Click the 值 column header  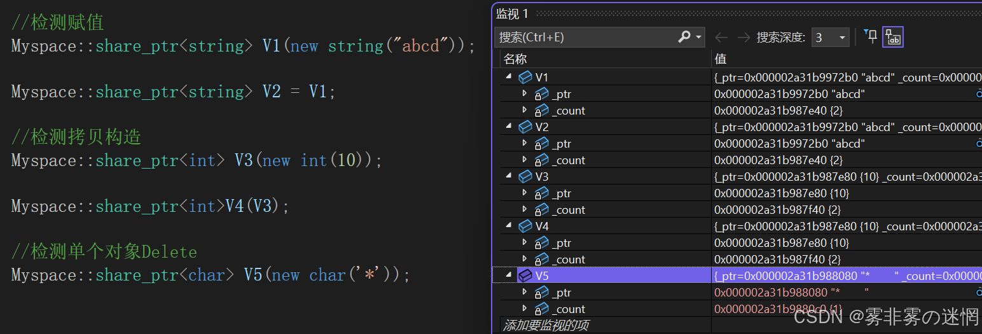pyautogui.click(x=847, y=59)
